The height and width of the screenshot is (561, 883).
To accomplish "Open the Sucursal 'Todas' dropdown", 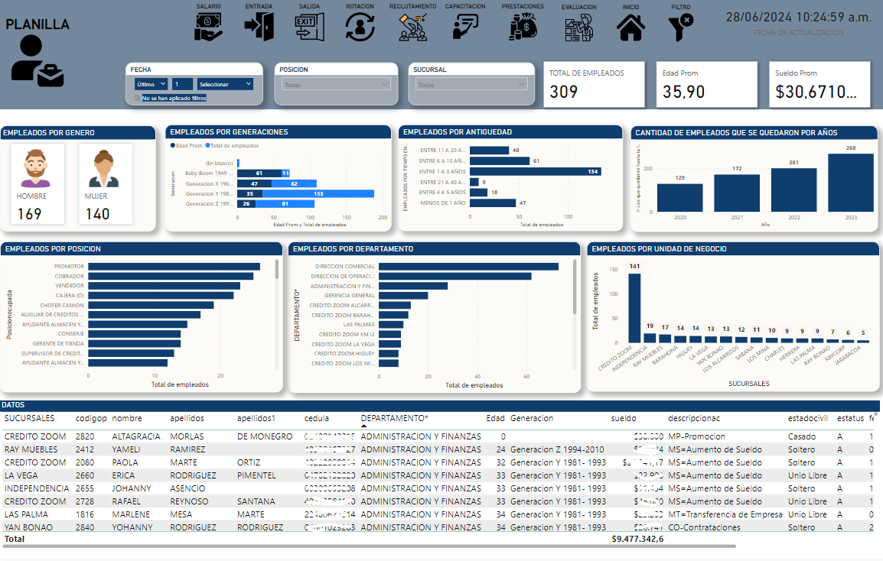I will (471, 85).
